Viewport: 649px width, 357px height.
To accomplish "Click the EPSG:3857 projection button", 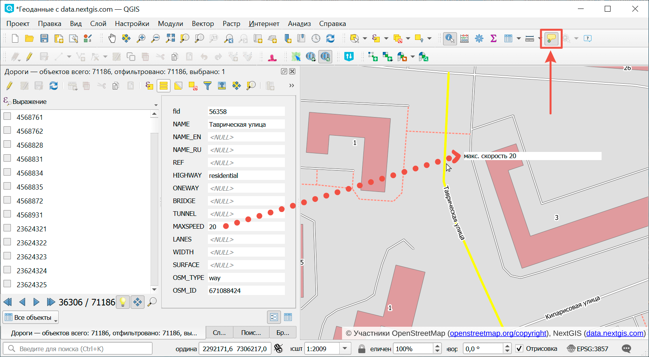I will 588,348.
